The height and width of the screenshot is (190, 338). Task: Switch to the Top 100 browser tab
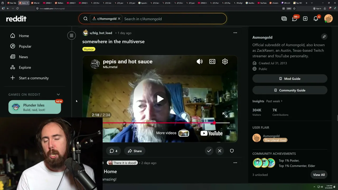tap(298, 3)
